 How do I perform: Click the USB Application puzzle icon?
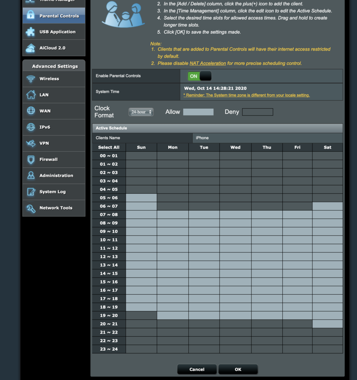point(30,32)
